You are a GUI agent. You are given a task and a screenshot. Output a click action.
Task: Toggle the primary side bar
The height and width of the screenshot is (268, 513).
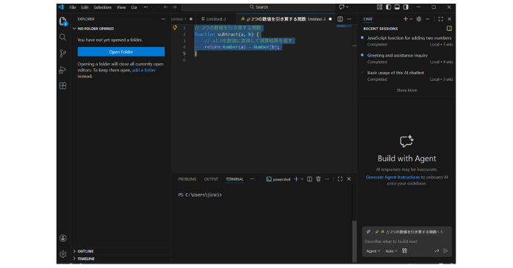pos(388,7)
